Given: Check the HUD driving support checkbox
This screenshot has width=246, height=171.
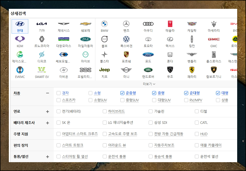Looking at the screenshot, I should pyautogui.click(x=197, y=134).
